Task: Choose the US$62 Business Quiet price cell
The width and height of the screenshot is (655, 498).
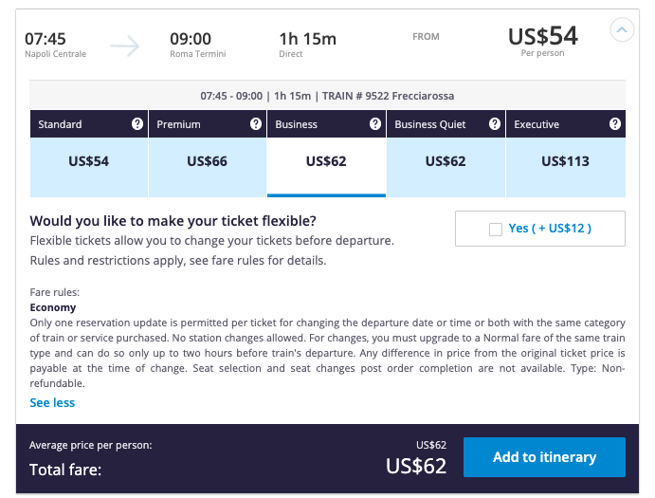Action: (446, 161)
